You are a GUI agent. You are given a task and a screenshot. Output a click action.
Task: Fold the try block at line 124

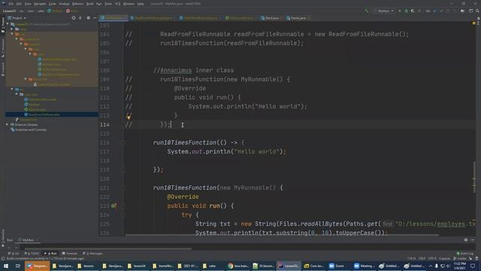pyautogui.click(x=123, y=215)
